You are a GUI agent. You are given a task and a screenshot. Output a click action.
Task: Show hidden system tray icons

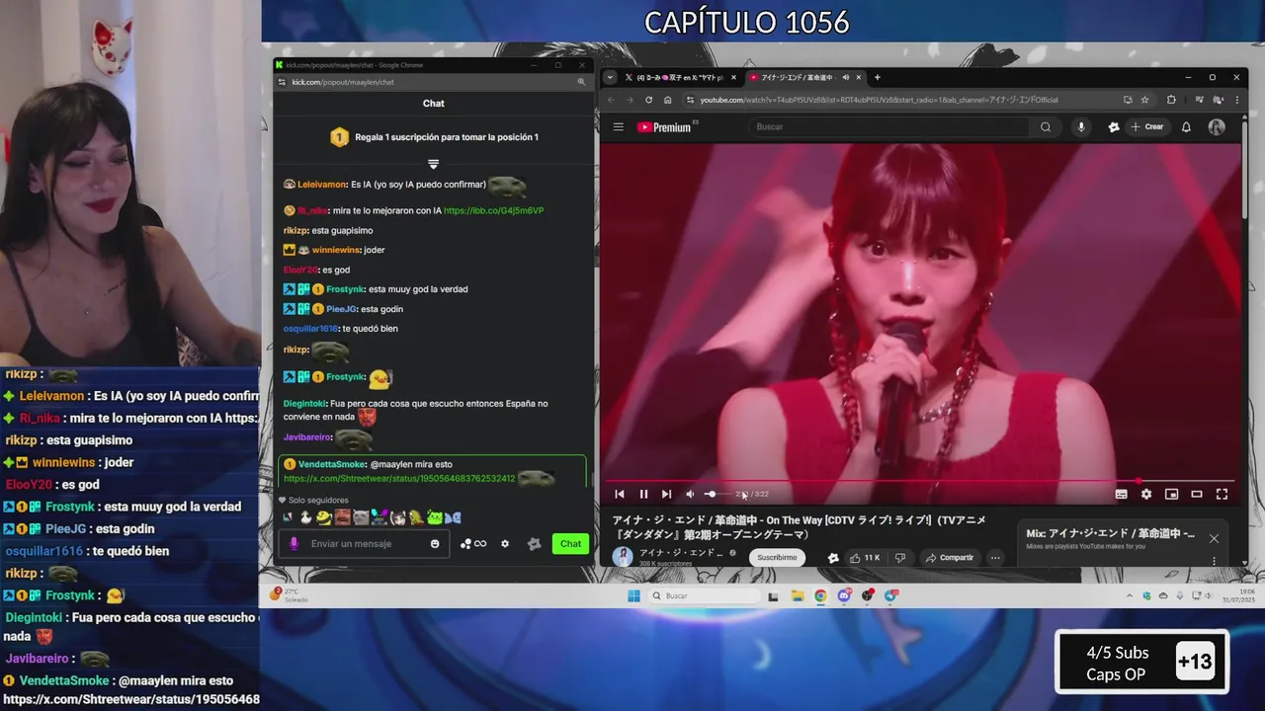[x=1130, y=595]
